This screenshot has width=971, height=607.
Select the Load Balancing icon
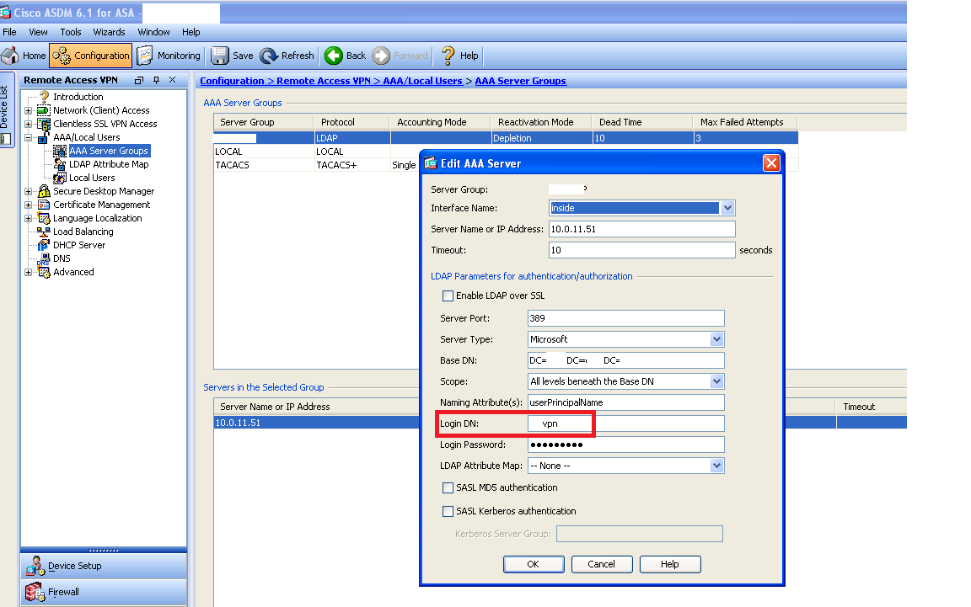(43, 232)
